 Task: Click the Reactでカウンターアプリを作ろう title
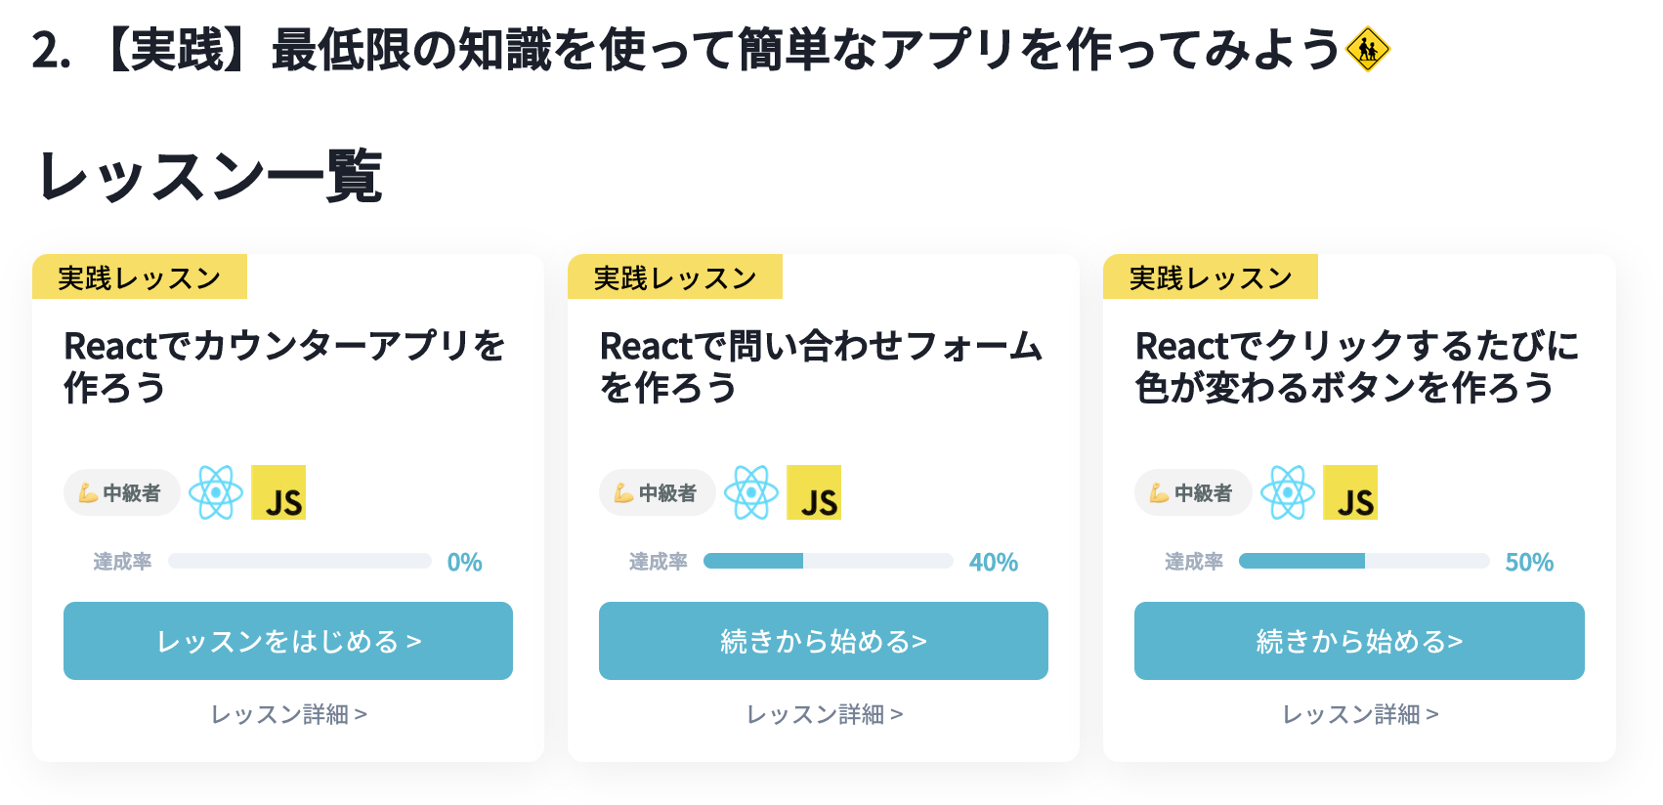point(283,366)
